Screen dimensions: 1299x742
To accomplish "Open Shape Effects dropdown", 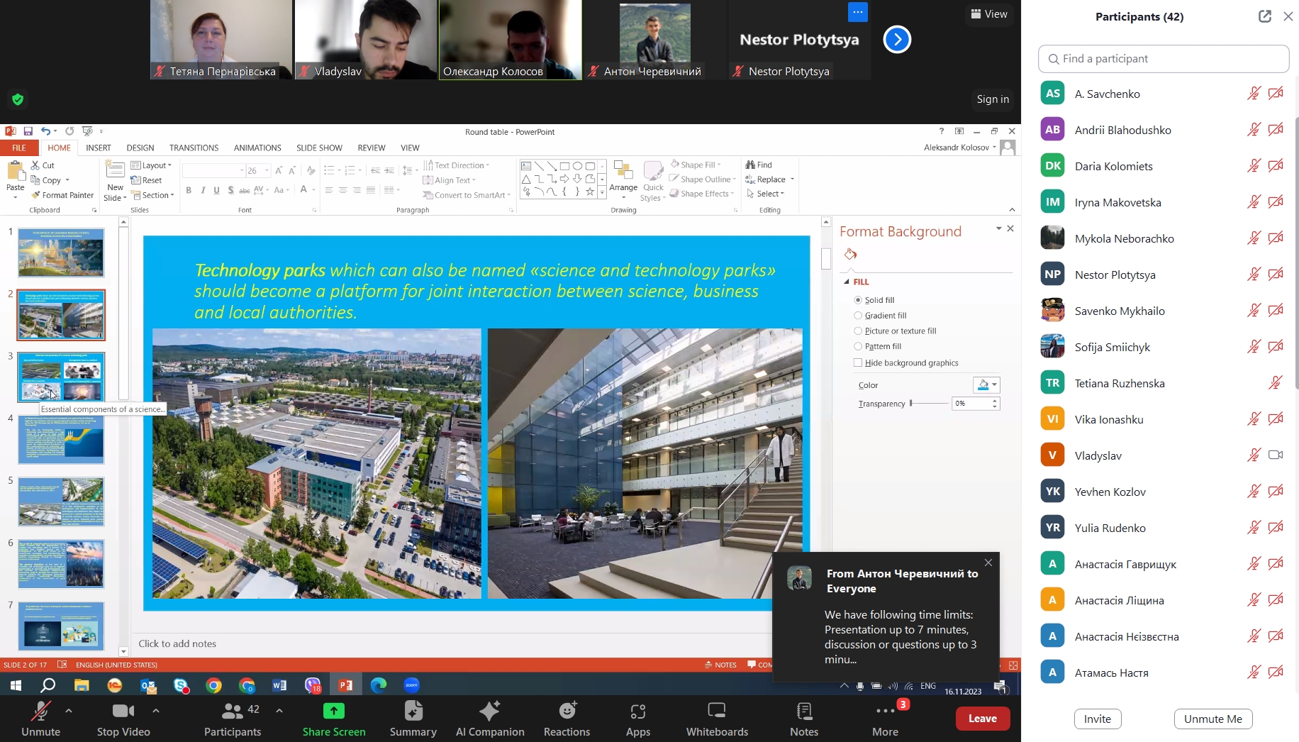I will pos(702,194).
